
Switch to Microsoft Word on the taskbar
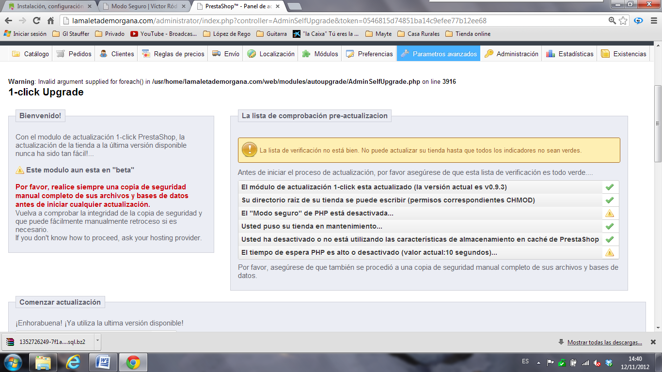104,362
